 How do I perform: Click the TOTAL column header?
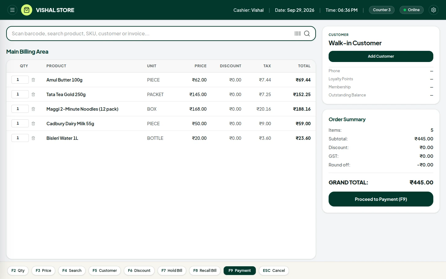tap(304, 66)
